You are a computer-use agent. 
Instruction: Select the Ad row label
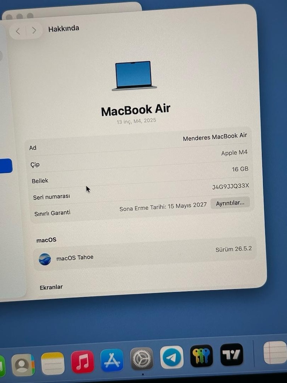pyautogui.click(x=33, y=148)
